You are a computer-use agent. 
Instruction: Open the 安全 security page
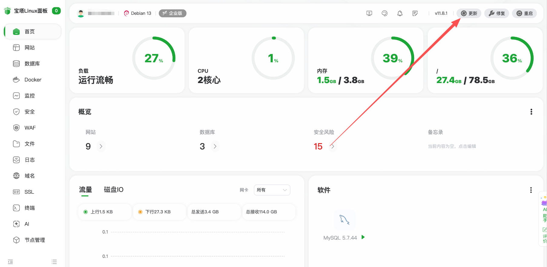coord(32,111)
